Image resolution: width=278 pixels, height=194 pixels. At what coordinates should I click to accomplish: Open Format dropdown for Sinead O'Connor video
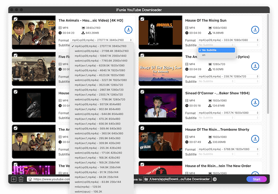[228, 113]
